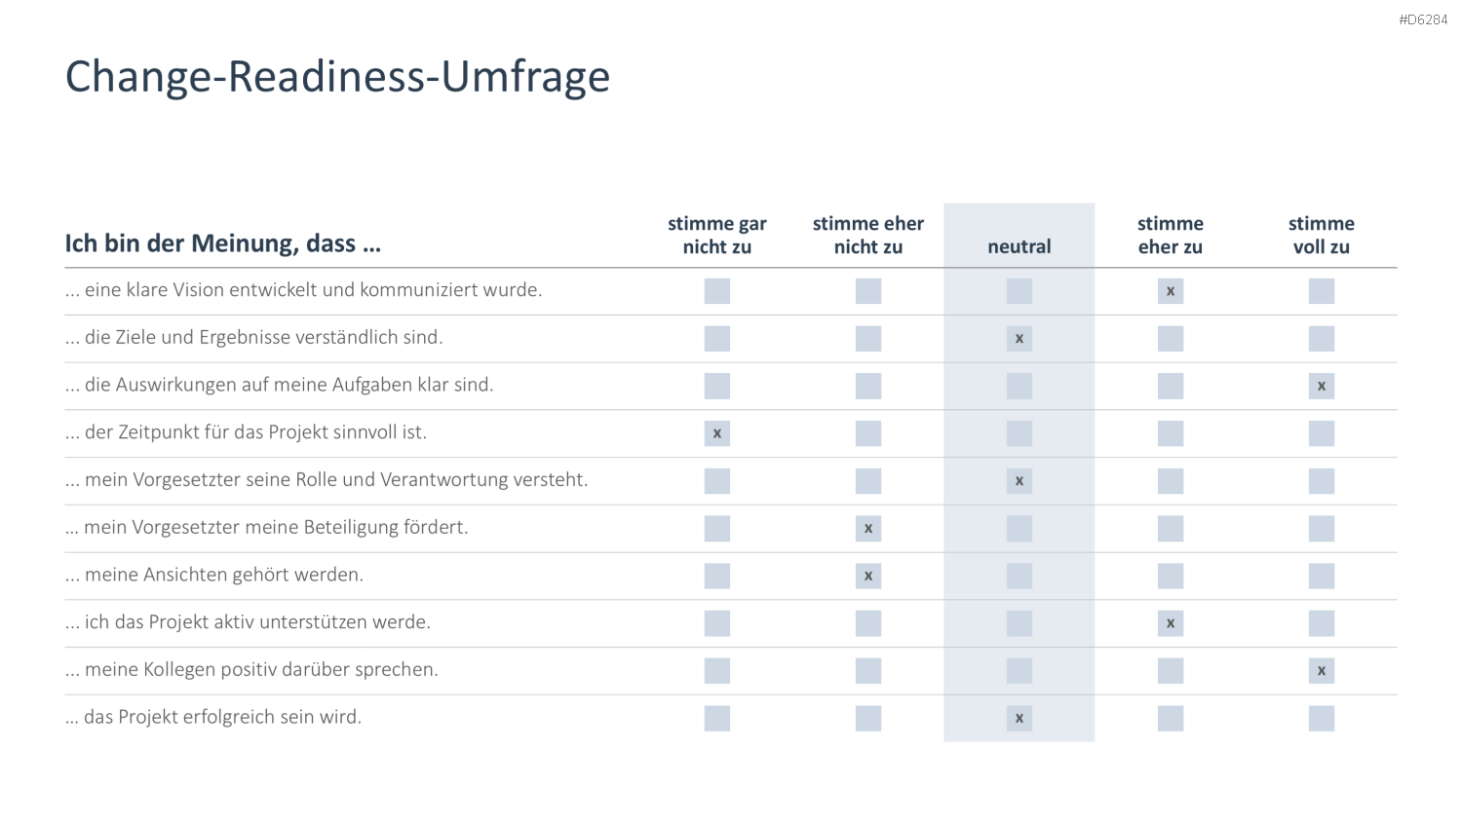Click the 'Change-Readiness-Umfrage' title text
This screenshot has width=1462, height=822.
click(x=337, y=76)
